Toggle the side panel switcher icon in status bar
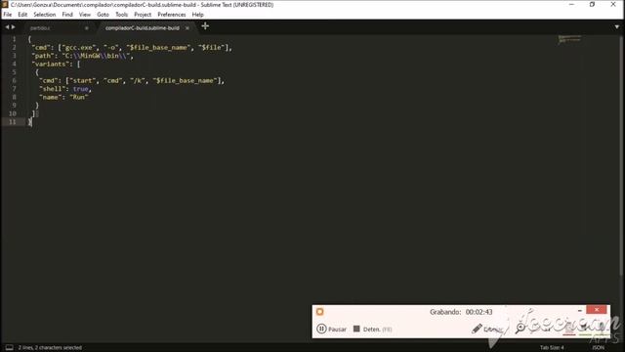625x352 pixels. click(x=9, y=348)
